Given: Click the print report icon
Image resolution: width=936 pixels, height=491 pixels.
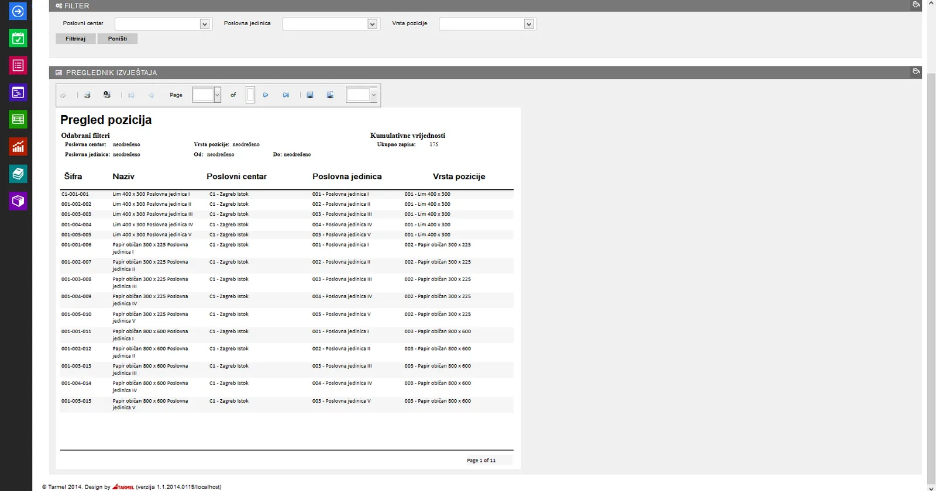Looking at the screenshot, I should [87, 95].
